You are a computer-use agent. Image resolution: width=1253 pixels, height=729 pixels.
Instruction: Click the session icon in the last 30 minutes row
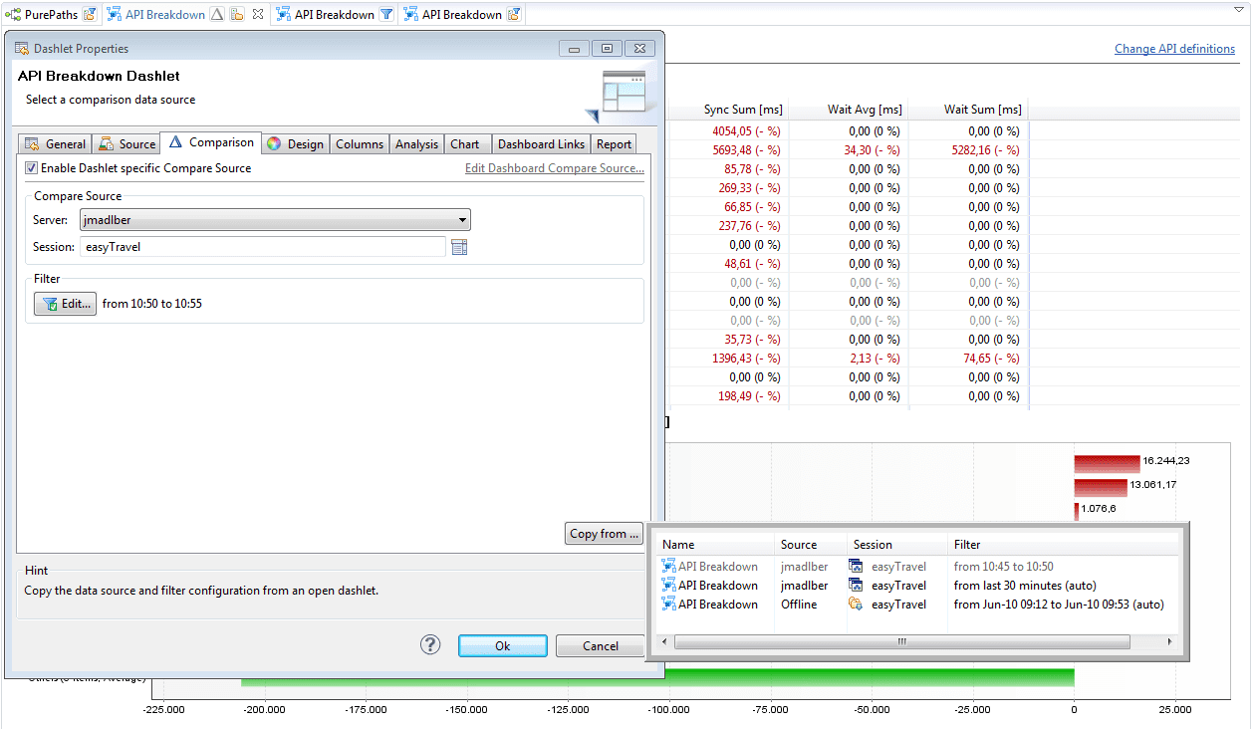856,586
